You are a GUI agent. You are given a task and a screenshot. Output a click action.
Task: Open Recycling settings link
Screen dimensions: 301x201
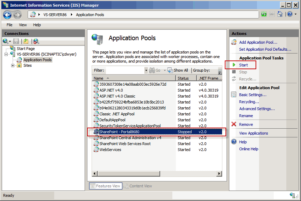tap(249, 102)
